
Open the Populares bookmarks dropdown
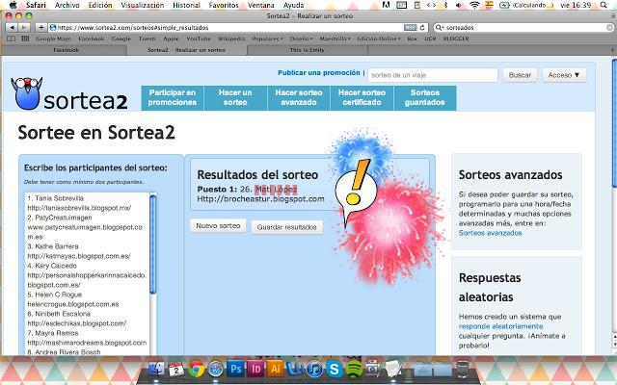(x=267, y=38)
